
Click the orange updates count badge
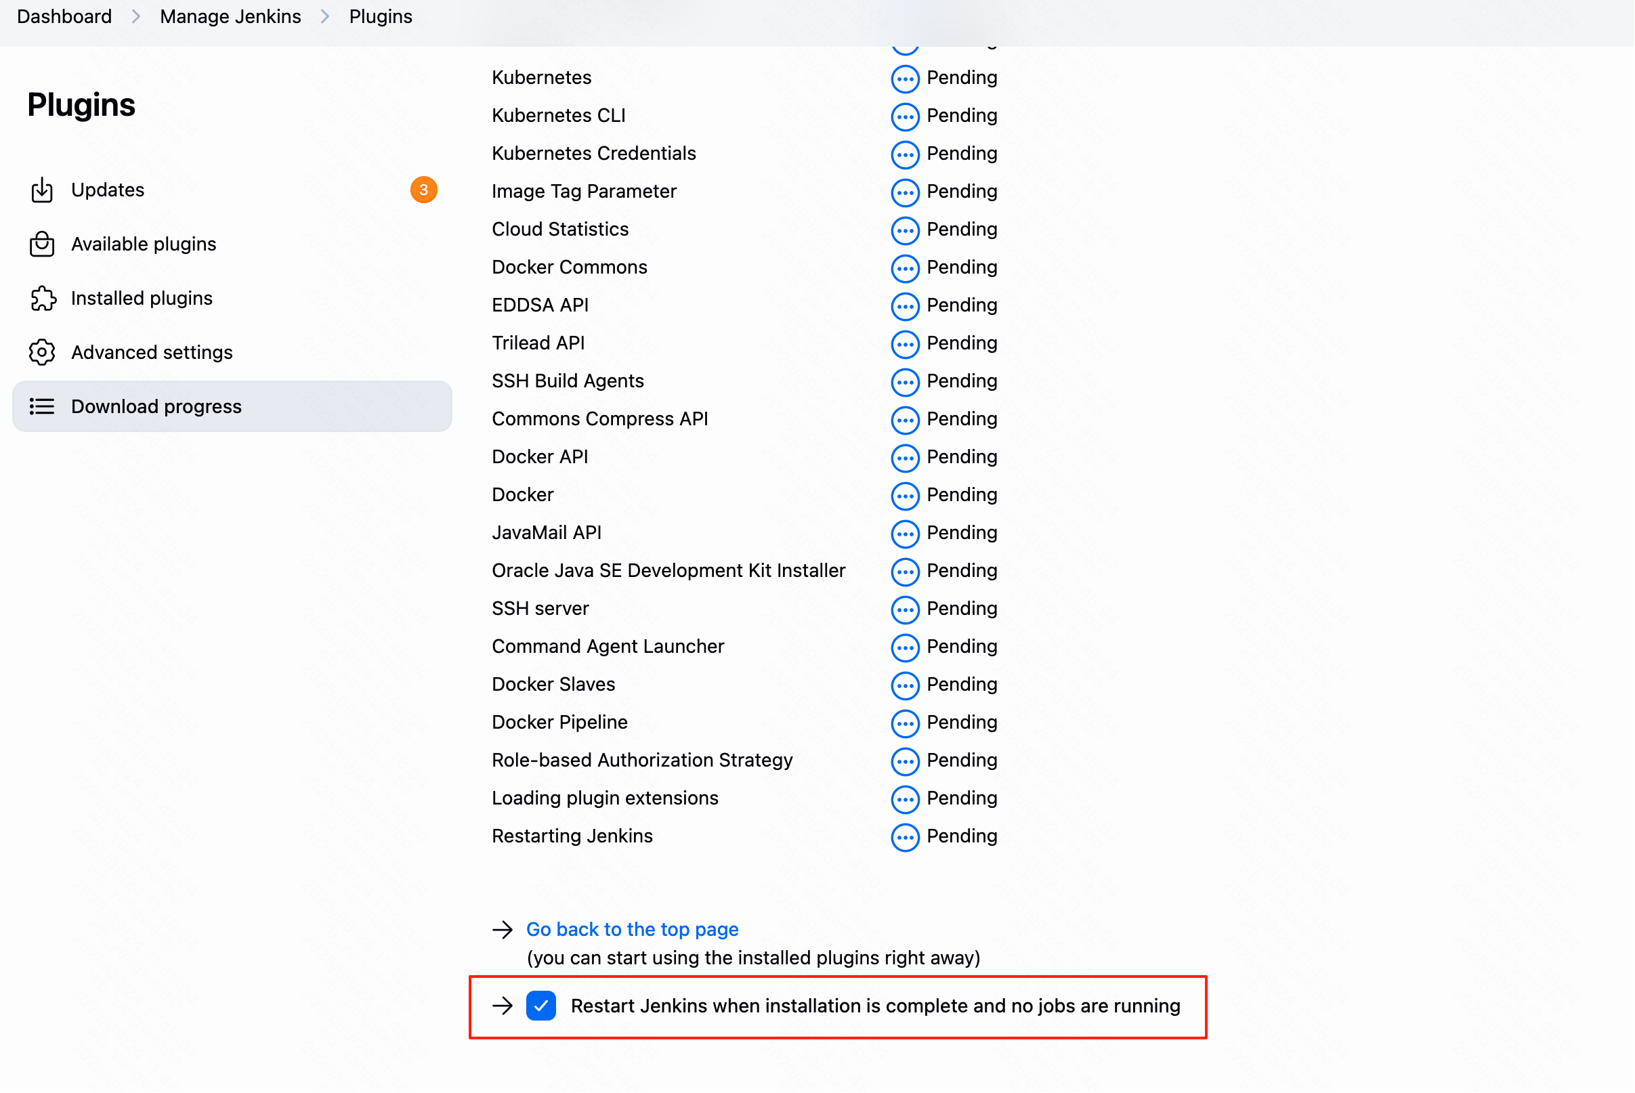tap(423, 190)
